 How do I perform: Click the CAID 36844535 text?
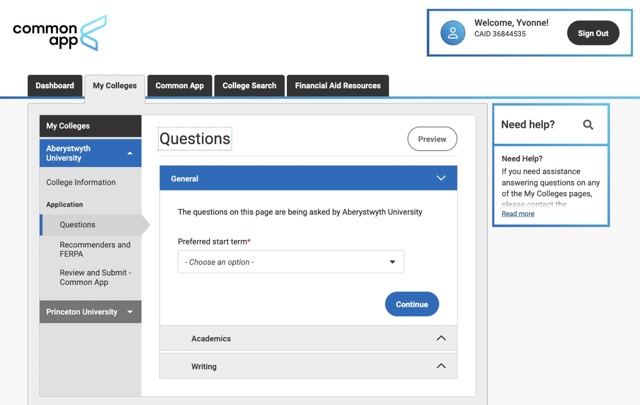tap(500, 34)
